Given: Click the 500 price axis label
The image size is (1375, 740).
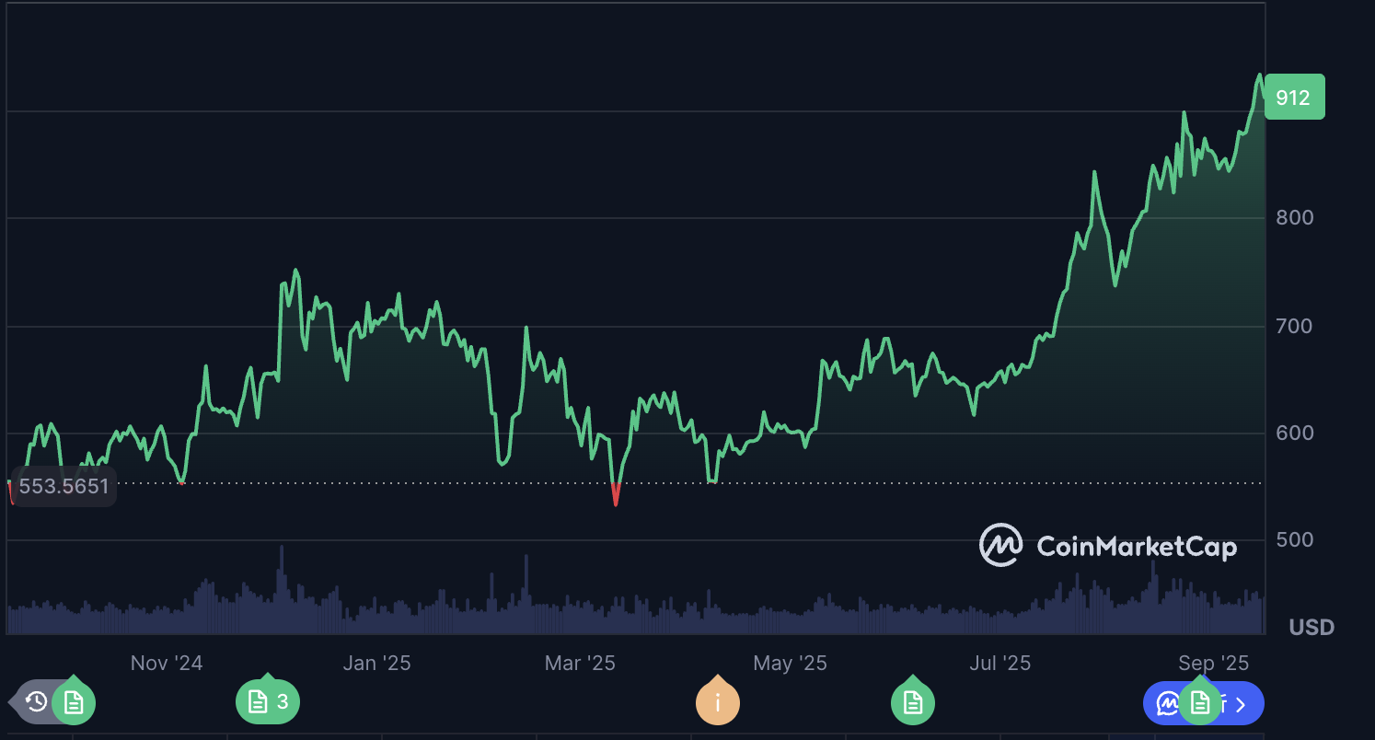Looking at the screenshot, I should [1294, 539].
